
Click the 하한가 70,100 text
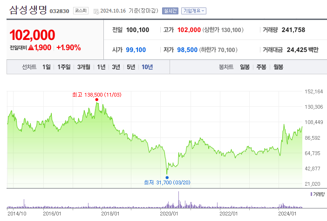click(218, 50)
